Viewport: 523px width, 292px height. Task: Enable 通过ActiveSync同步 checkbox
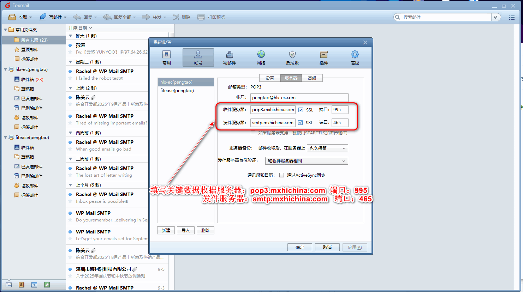click(281, 175)
